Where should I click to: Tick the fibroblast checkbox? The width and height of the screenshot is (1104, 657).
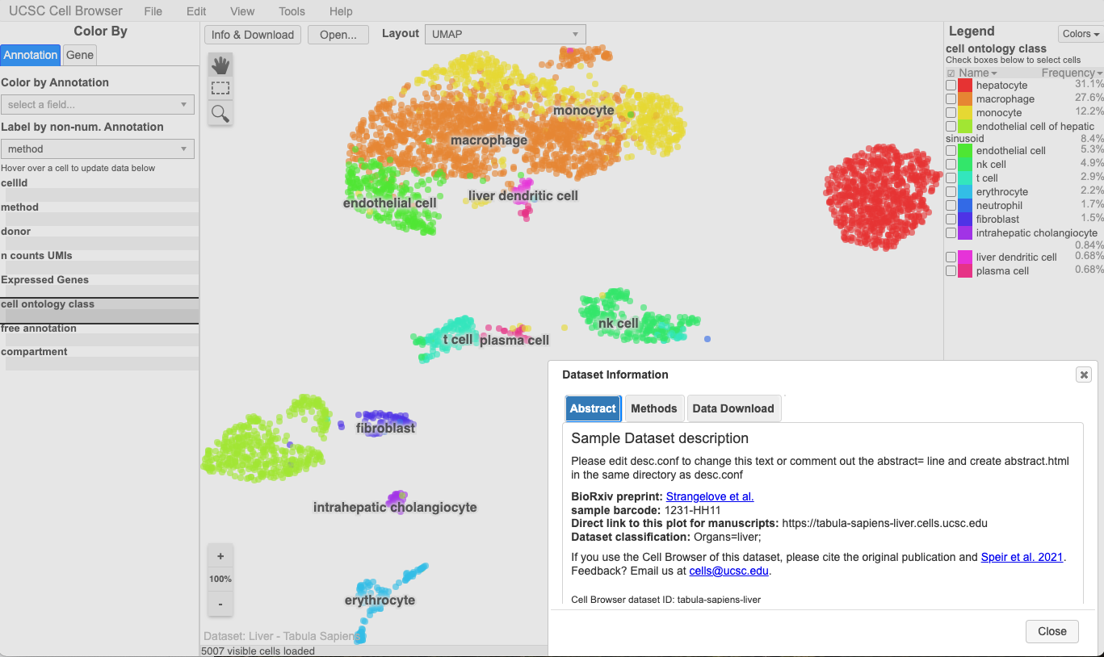[951, 220]
